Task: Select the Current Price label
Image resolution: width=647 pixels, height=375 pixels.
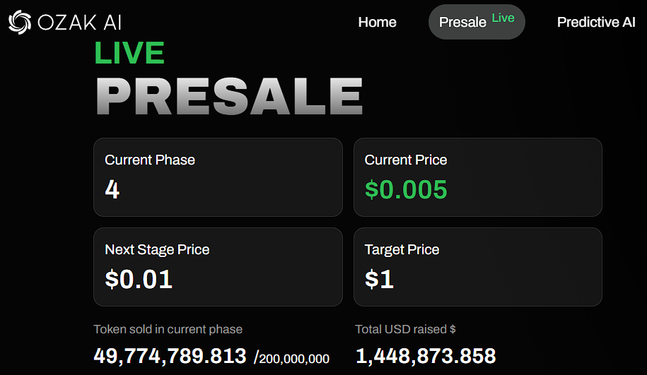Action: [406, 160]
